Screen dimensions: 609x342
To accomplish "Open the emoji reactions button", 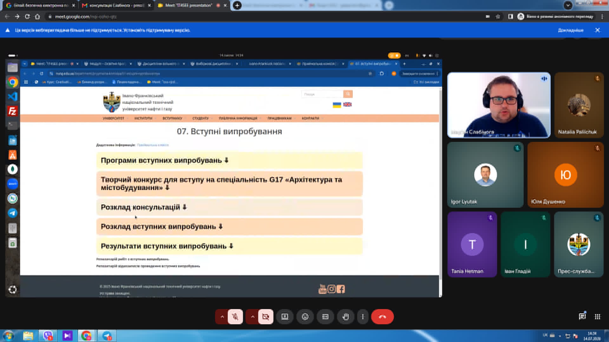I will (305, 317).
